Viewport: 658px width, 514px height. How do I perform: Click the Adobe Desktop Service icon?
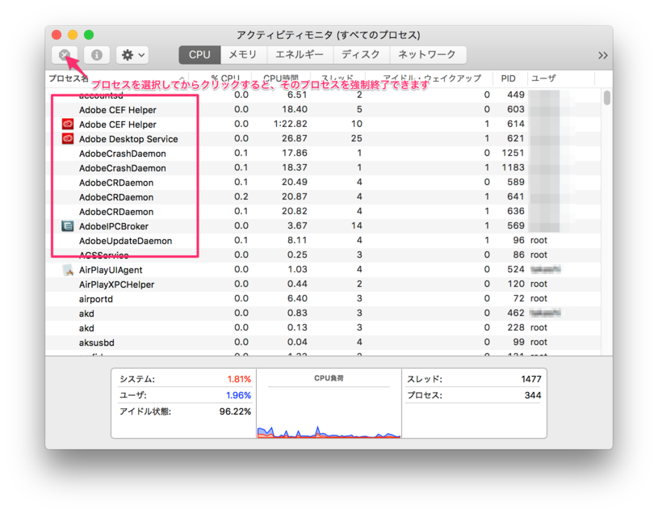[x=68, y=138]
